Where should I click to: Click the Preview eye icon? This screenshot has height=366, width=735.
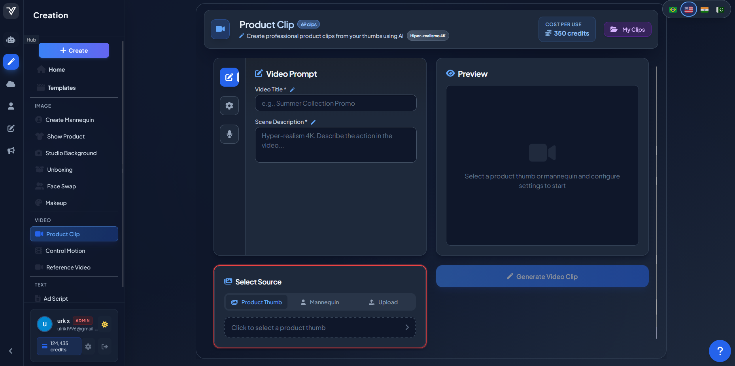tap(450, 74)
